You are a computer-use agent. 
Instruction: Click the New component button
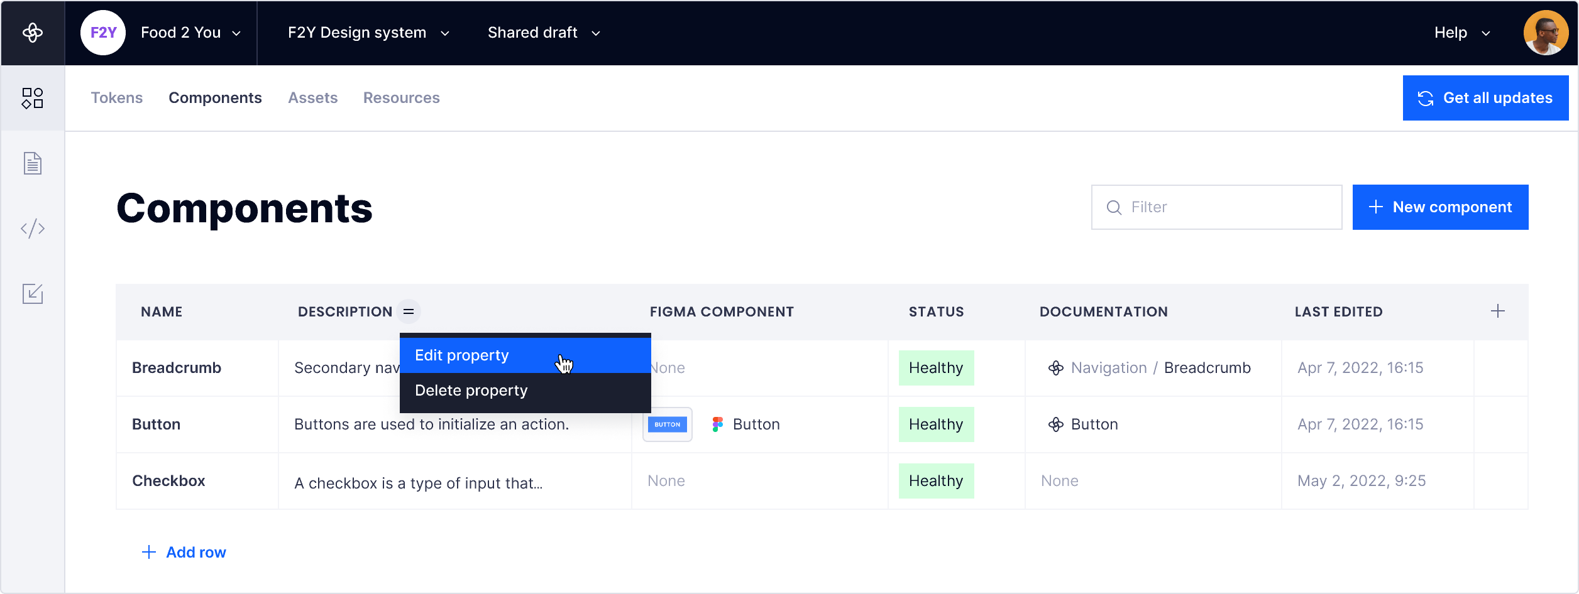click(1440, 207)
